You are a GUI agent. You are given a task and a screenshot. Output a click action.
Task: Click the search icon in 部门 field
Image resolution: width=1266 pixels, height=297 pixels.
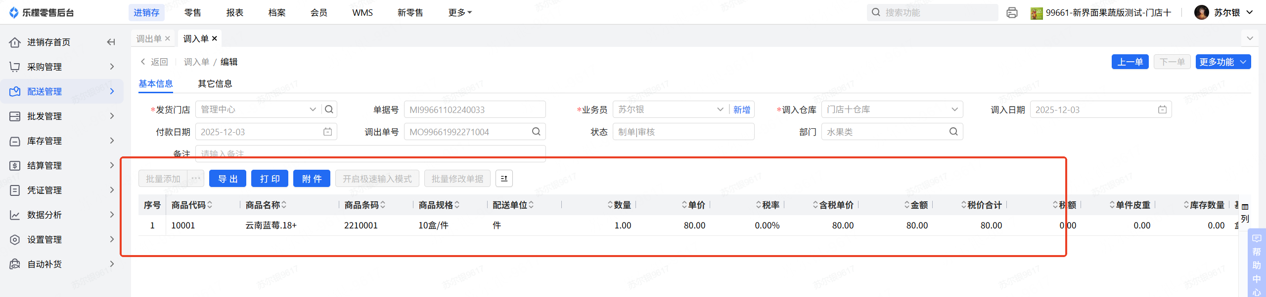click(x=953, y=132)
